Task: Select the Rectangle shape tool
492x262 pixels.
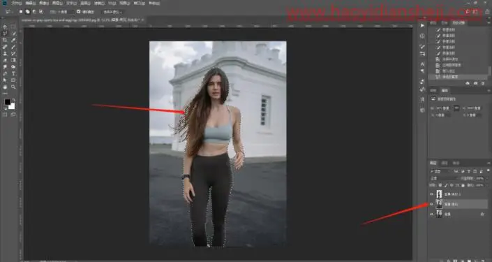Action: [x=13, y=80]
